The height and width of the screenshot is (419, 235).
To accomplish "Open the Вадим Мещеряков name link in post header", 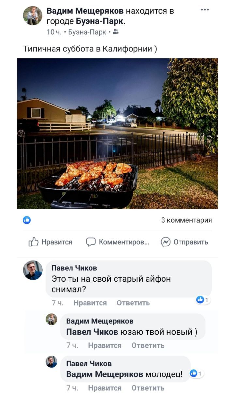I will click(x=85, y=11).
